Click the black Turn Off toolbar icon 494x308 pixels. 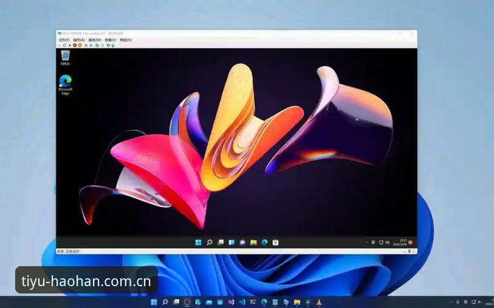[x=70, y=45]
